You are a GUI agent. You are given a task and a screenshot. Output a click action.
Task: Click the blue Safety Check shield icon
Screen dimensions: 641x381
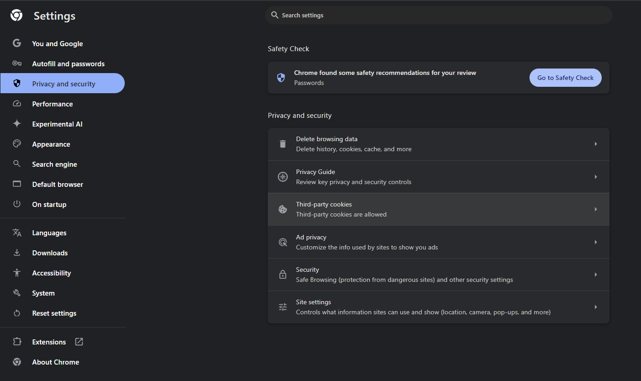281,77
